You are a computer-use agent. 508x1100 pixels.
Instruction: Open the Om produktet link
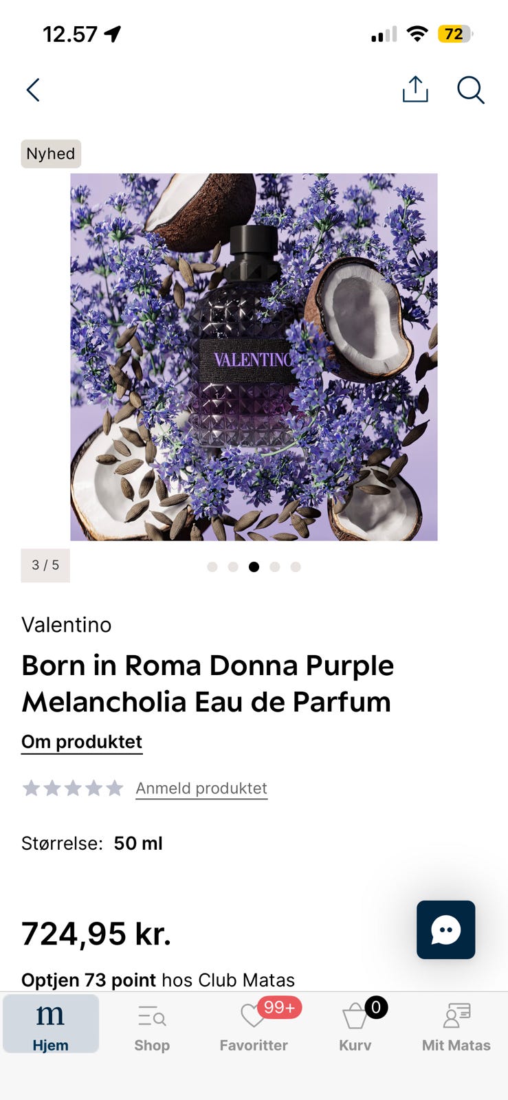click(82, 742)
